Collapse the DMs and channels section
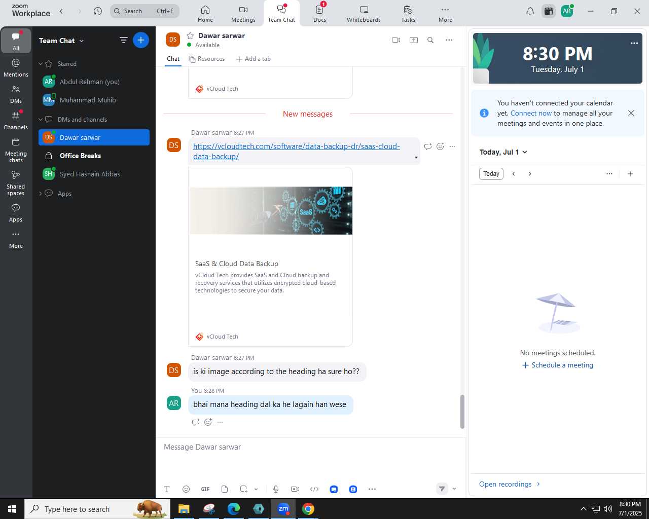The image size is (649, 519). click(41, 120)
